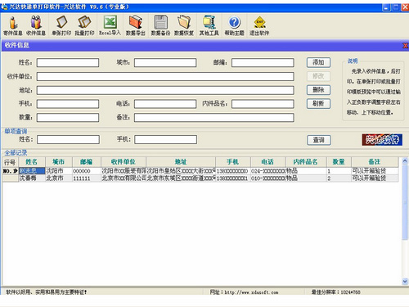Image resolution: width=409 pixels, height=307 pixels.
Task: Click the 查询 search button
Action: pyautogui.click(x=319, y=140)
